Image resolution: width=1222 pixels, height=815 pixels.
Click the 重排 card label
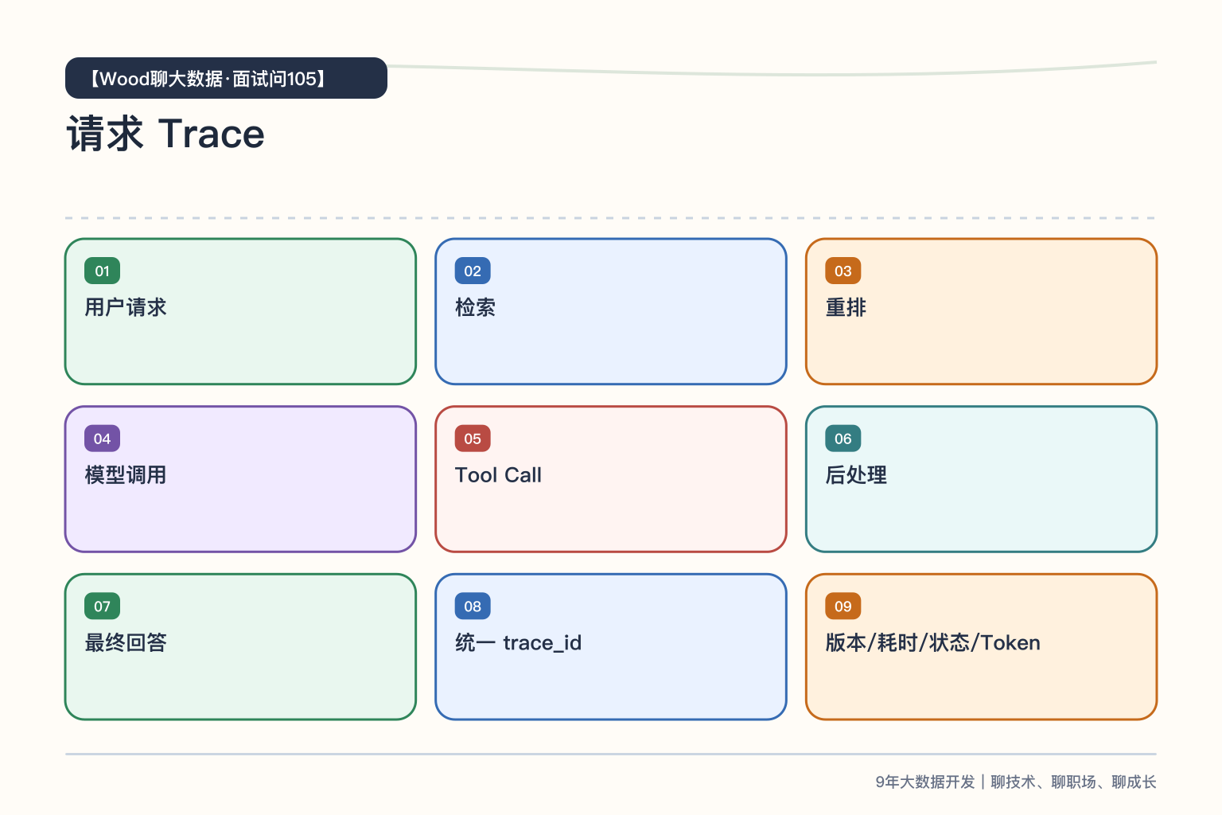click(846, 307)
